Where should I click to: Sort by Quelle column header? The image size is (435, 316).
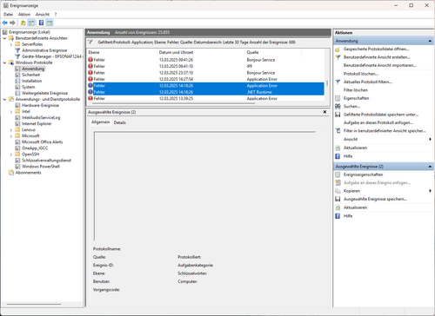pyautogui.click(x=273, y=52)
